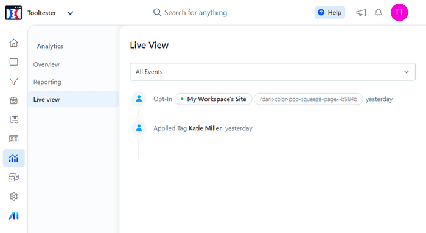The width and height of the screenshot is (426, 233).
Task: Click the Analytics section heading
Action: coord(50,46)
